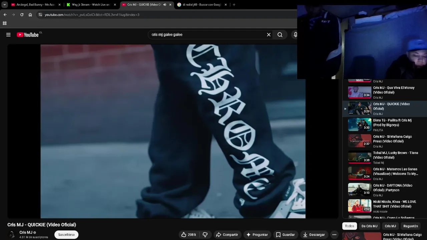This screenshot has height=240, width=427.
Task: Dislike the QUICKIE video
Action: 205,235
